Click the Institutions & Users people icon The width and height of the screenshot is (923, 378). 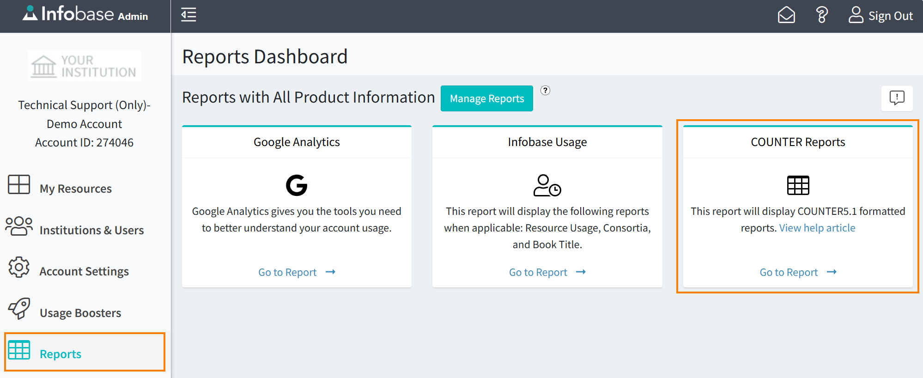coord(19,226)
